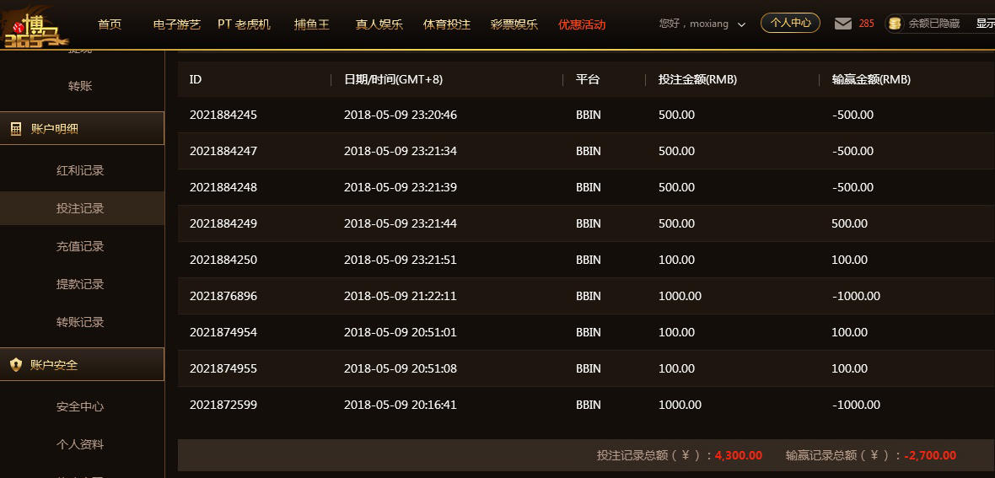
Task: Open 转账 in the left sidebar
Action: click(x=80, y=86)
